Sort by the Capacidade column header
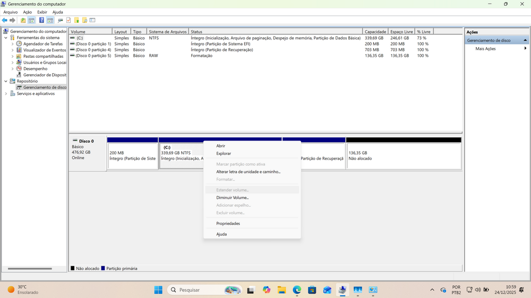This screenshot has width=531, height=298. (x=375, y=32)
